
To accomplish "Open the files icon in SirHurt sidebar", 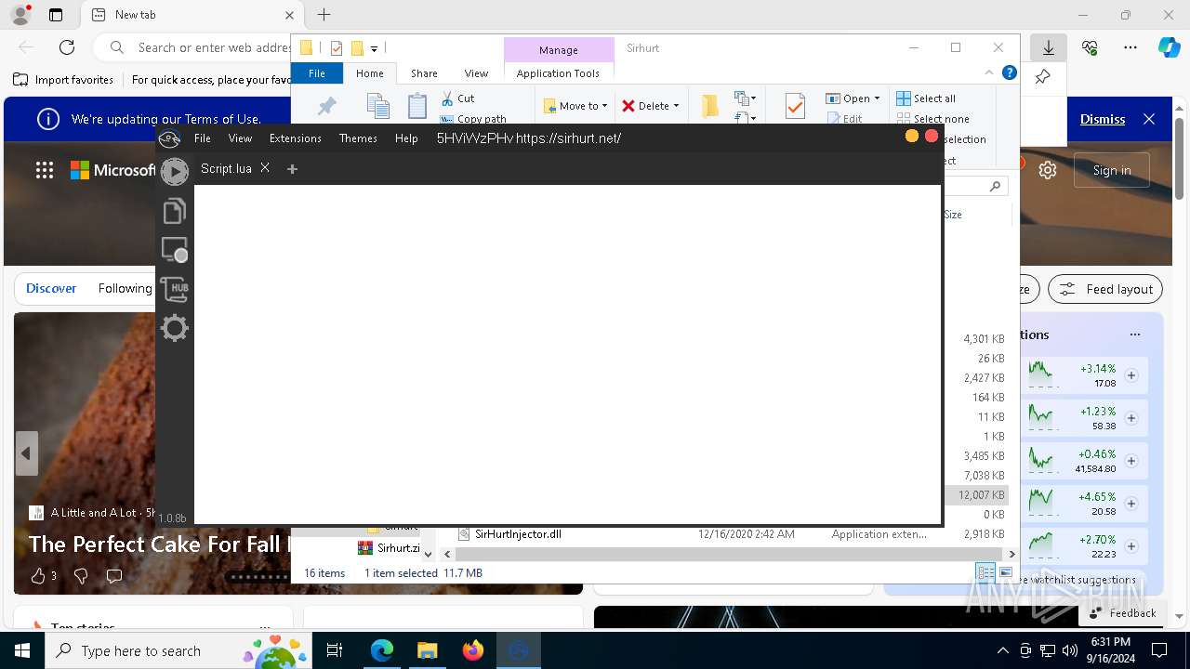I will [x=174, y=211].
